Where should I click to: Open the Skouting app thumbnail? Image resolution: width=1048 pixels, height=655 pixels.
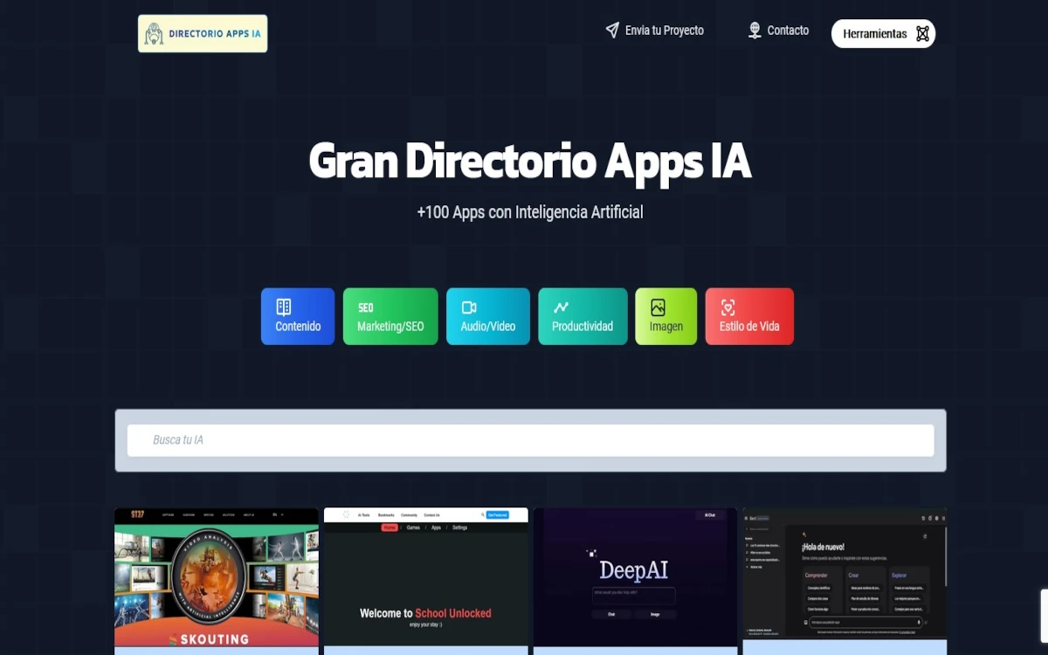(217, 577)
